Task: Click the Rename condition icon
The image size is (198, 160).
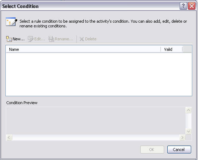Action: coord(51,39)
